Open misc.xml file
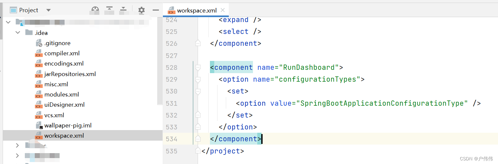This screenshot has height=164, width=498. (x=56, y=84)
